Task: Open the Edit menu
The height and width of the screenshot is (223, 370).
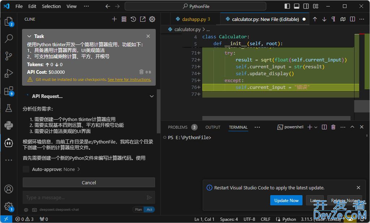Action: [x=32, y=7]
